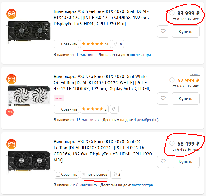The width and height of the screenshot is (206, 196).
Task: Click the 'в 1 магазине' availability link
Action: click(x=84, y=55)
